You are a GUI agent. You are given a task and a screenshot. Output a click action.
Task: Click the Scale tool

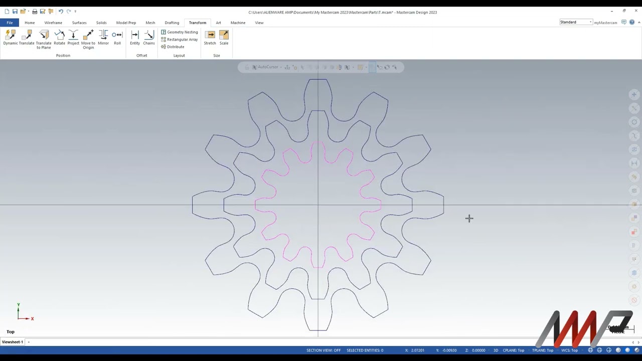coord(224,38)
